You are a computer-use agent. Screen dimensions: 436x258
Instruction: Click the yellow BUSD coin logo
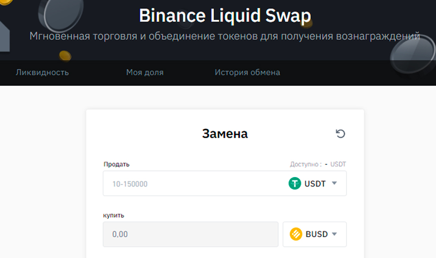[296, 234]
